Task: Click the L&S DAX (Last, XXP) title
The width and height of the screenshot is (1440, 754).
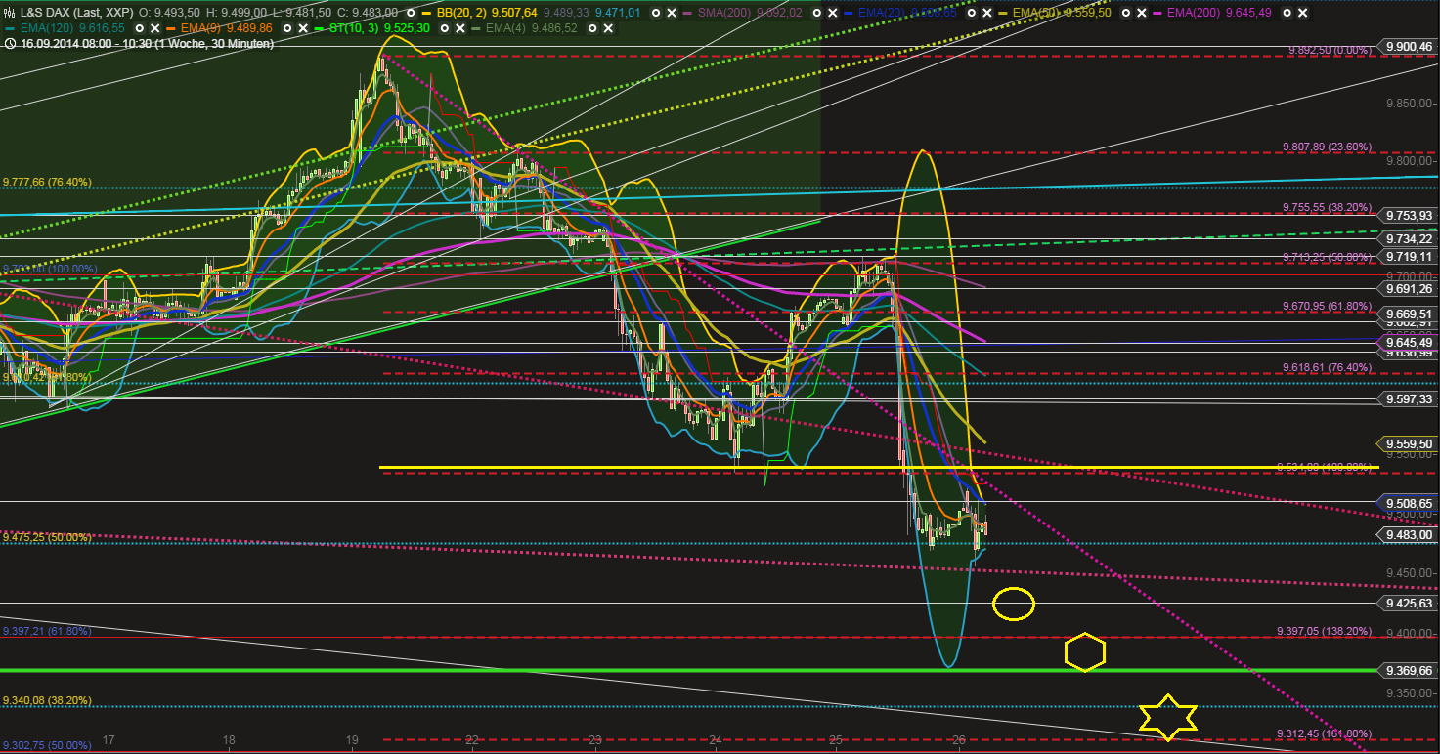Action: click(x=76, y=13)
